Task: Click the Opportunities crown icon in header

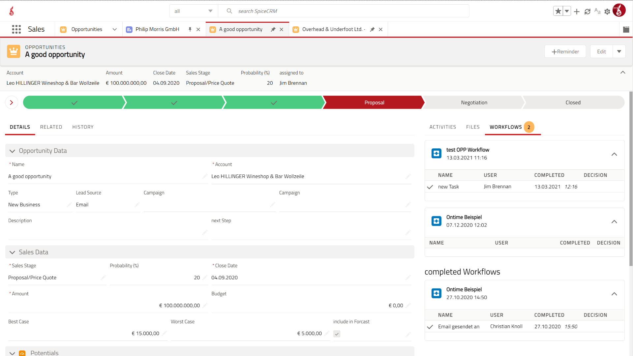Action: (x=14, y=51)
